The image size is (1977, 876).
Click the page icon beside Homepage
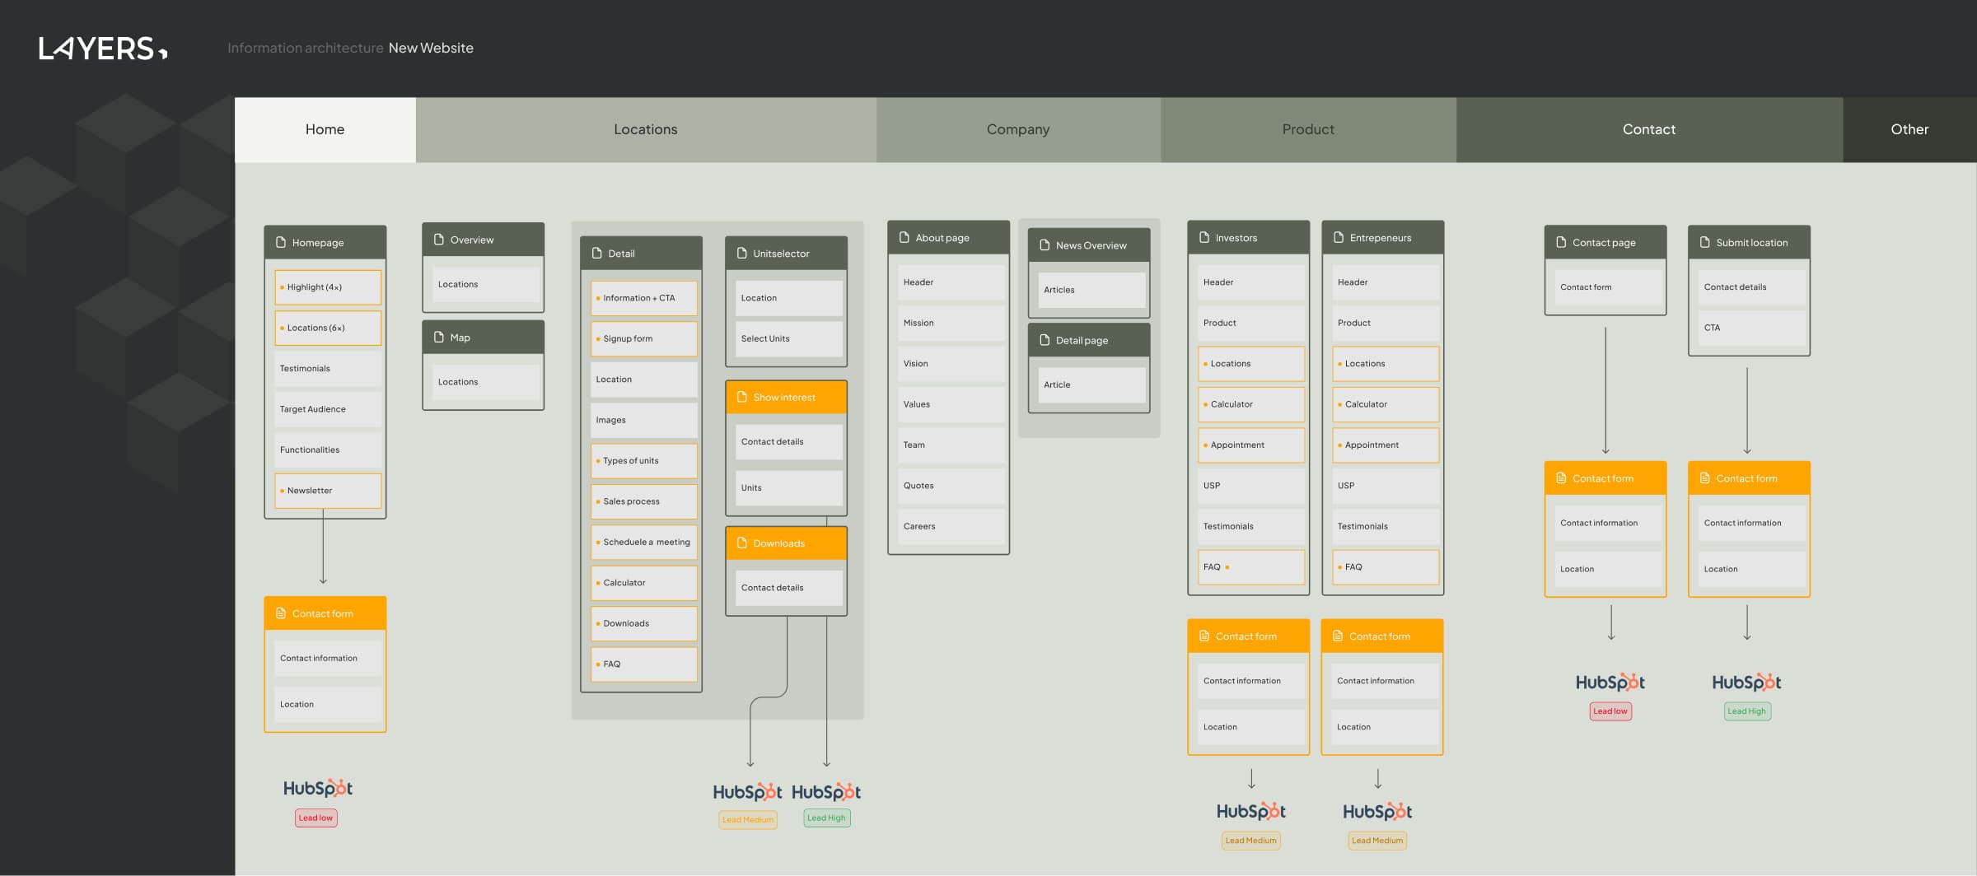click(281, 242)
